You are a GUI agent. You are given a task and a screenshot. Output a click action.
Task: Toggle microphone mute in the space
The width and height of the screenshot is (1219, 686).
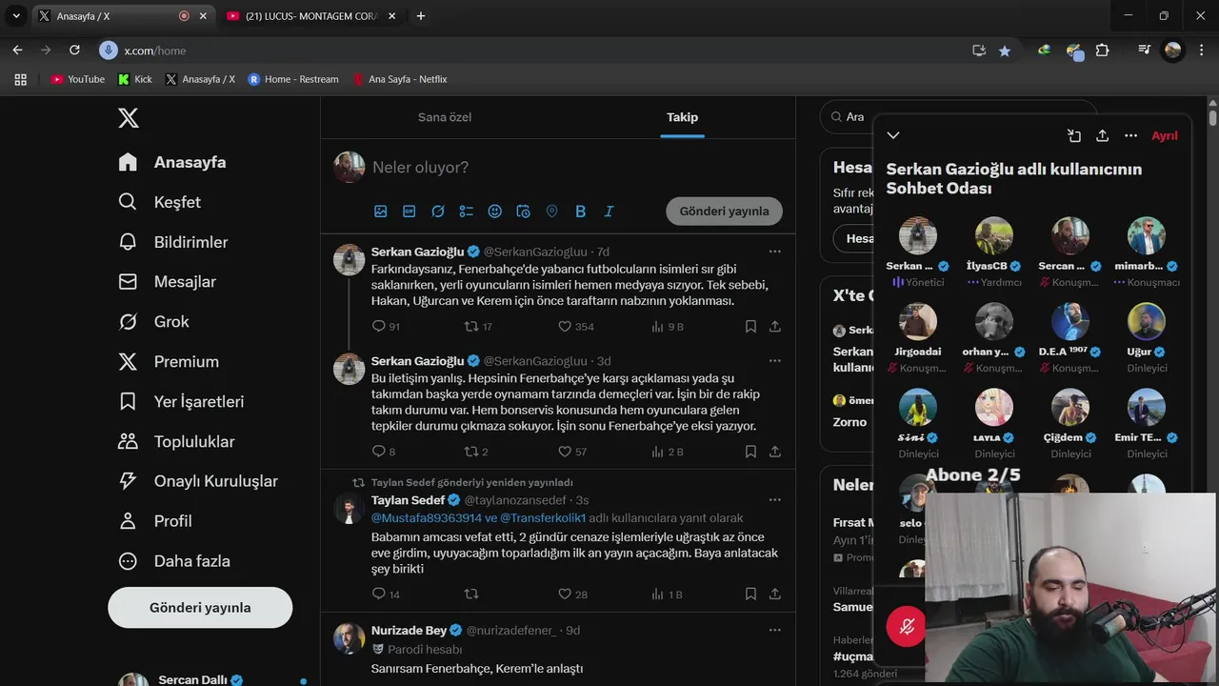point(906,627)
